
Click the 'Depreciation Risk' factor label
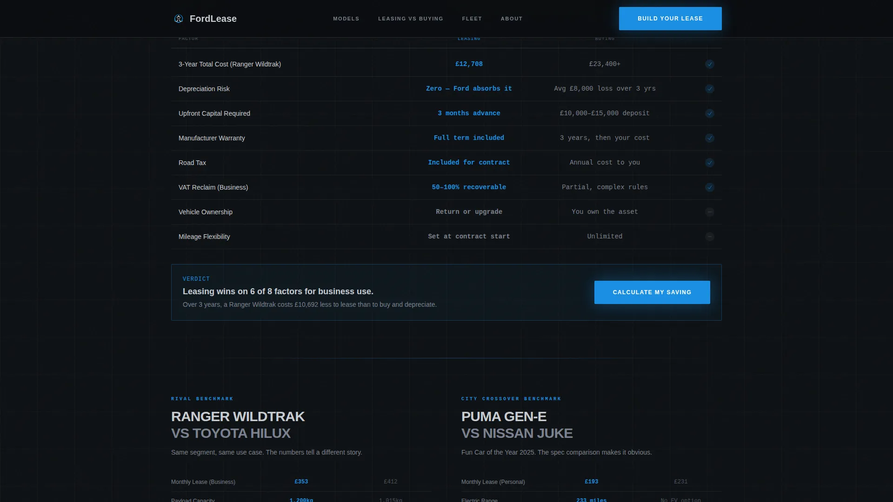[204, 89]
